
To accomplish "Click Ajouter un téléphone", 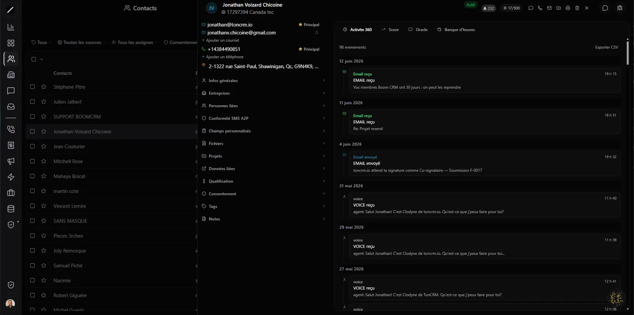I will coord(223,57).
